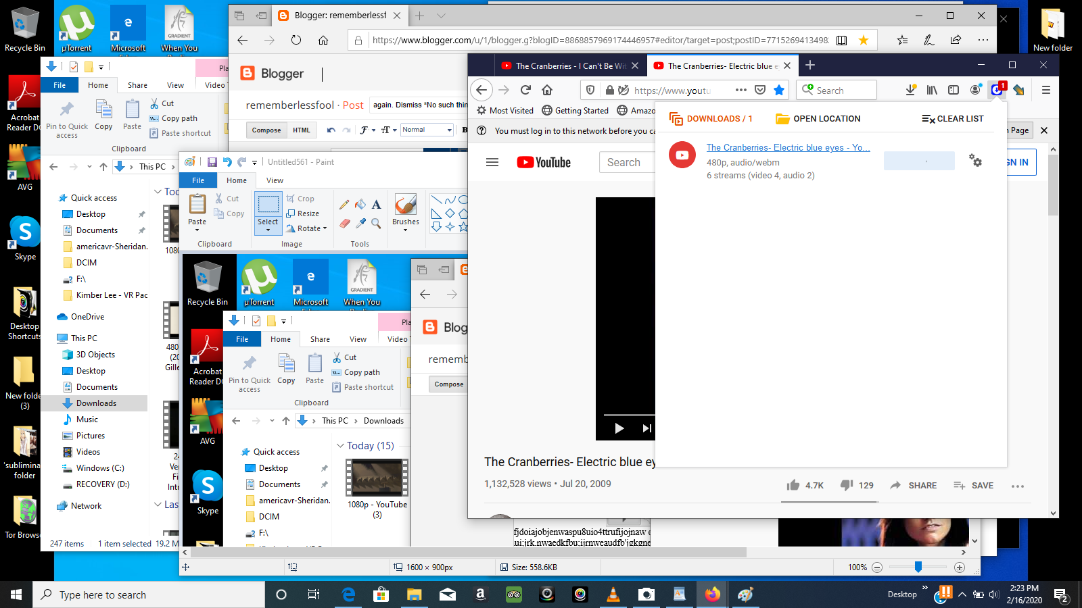Open File Explorer View tab
The width and height of the screenshot is (1082, 608).
(x=175, y=85)
